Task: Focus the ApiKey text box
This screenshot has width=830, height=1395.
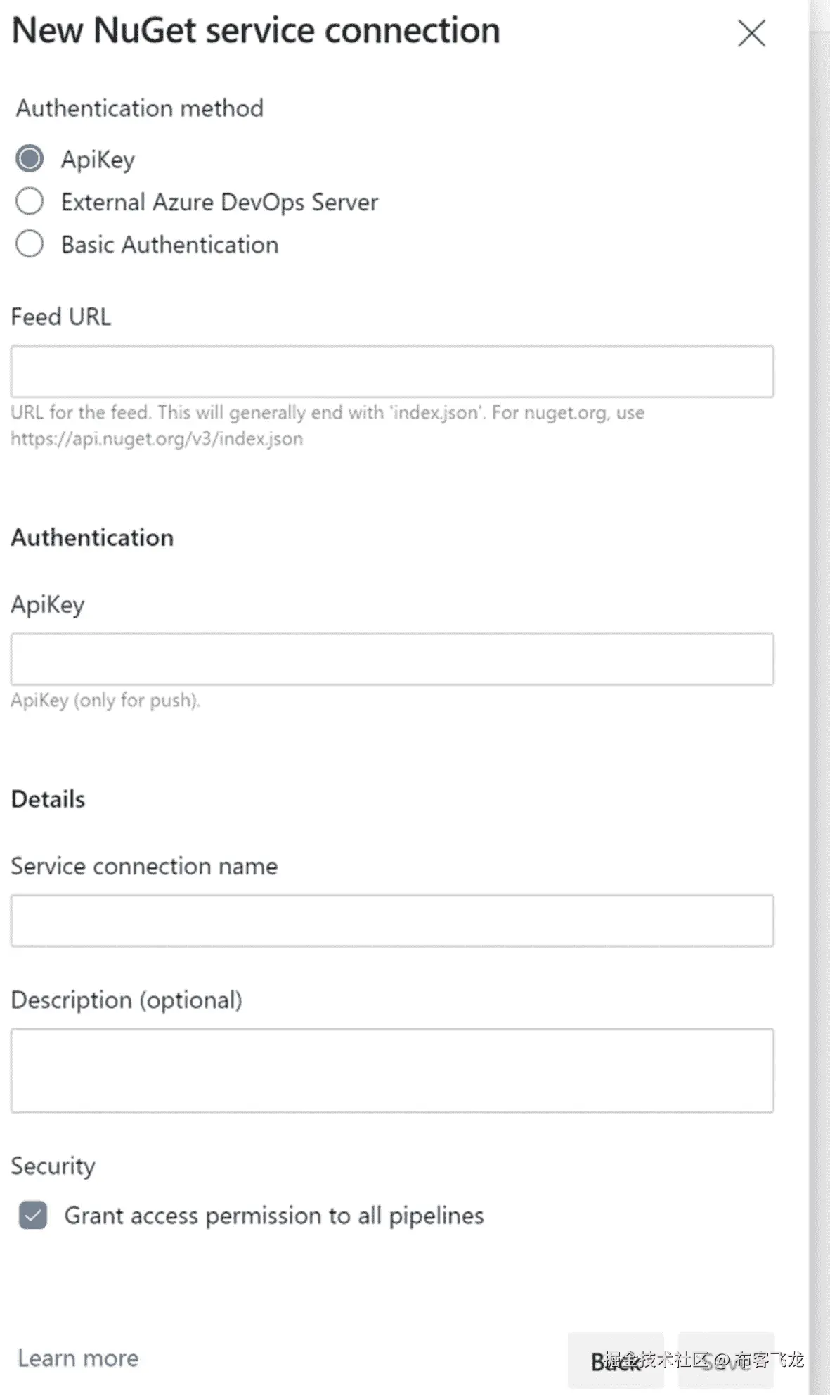Action: click(x=392, y=659)
